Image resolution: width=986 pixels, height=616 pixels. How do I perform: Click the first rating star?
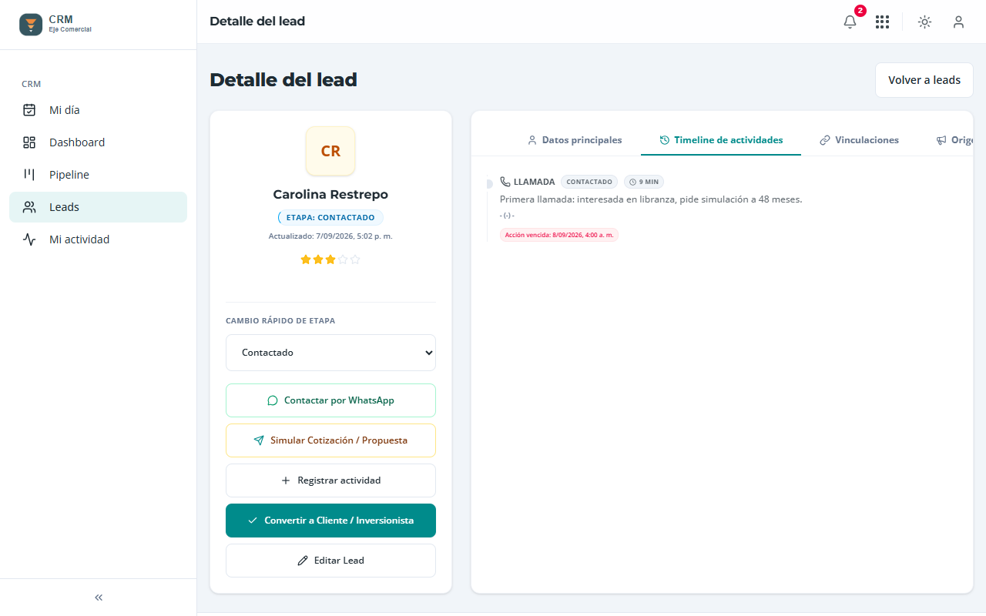tap(306, 259)
